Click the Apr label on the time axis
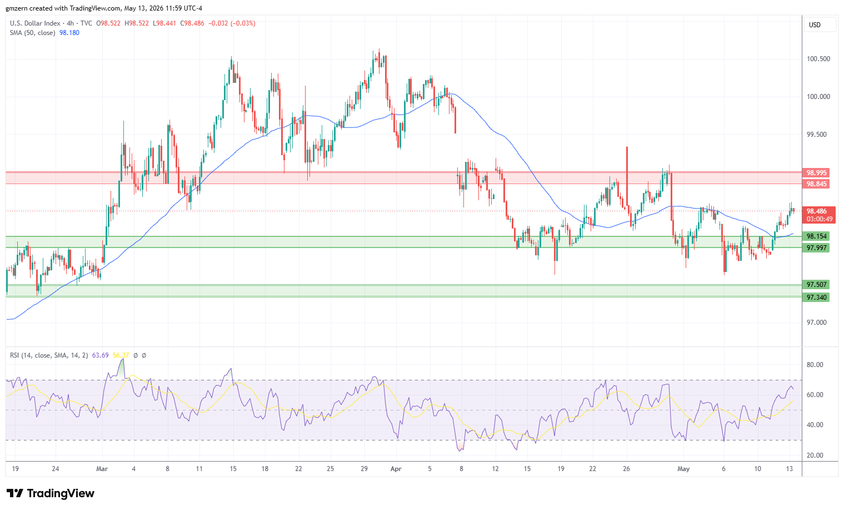 pyautogui.click(x=396, y=469)
